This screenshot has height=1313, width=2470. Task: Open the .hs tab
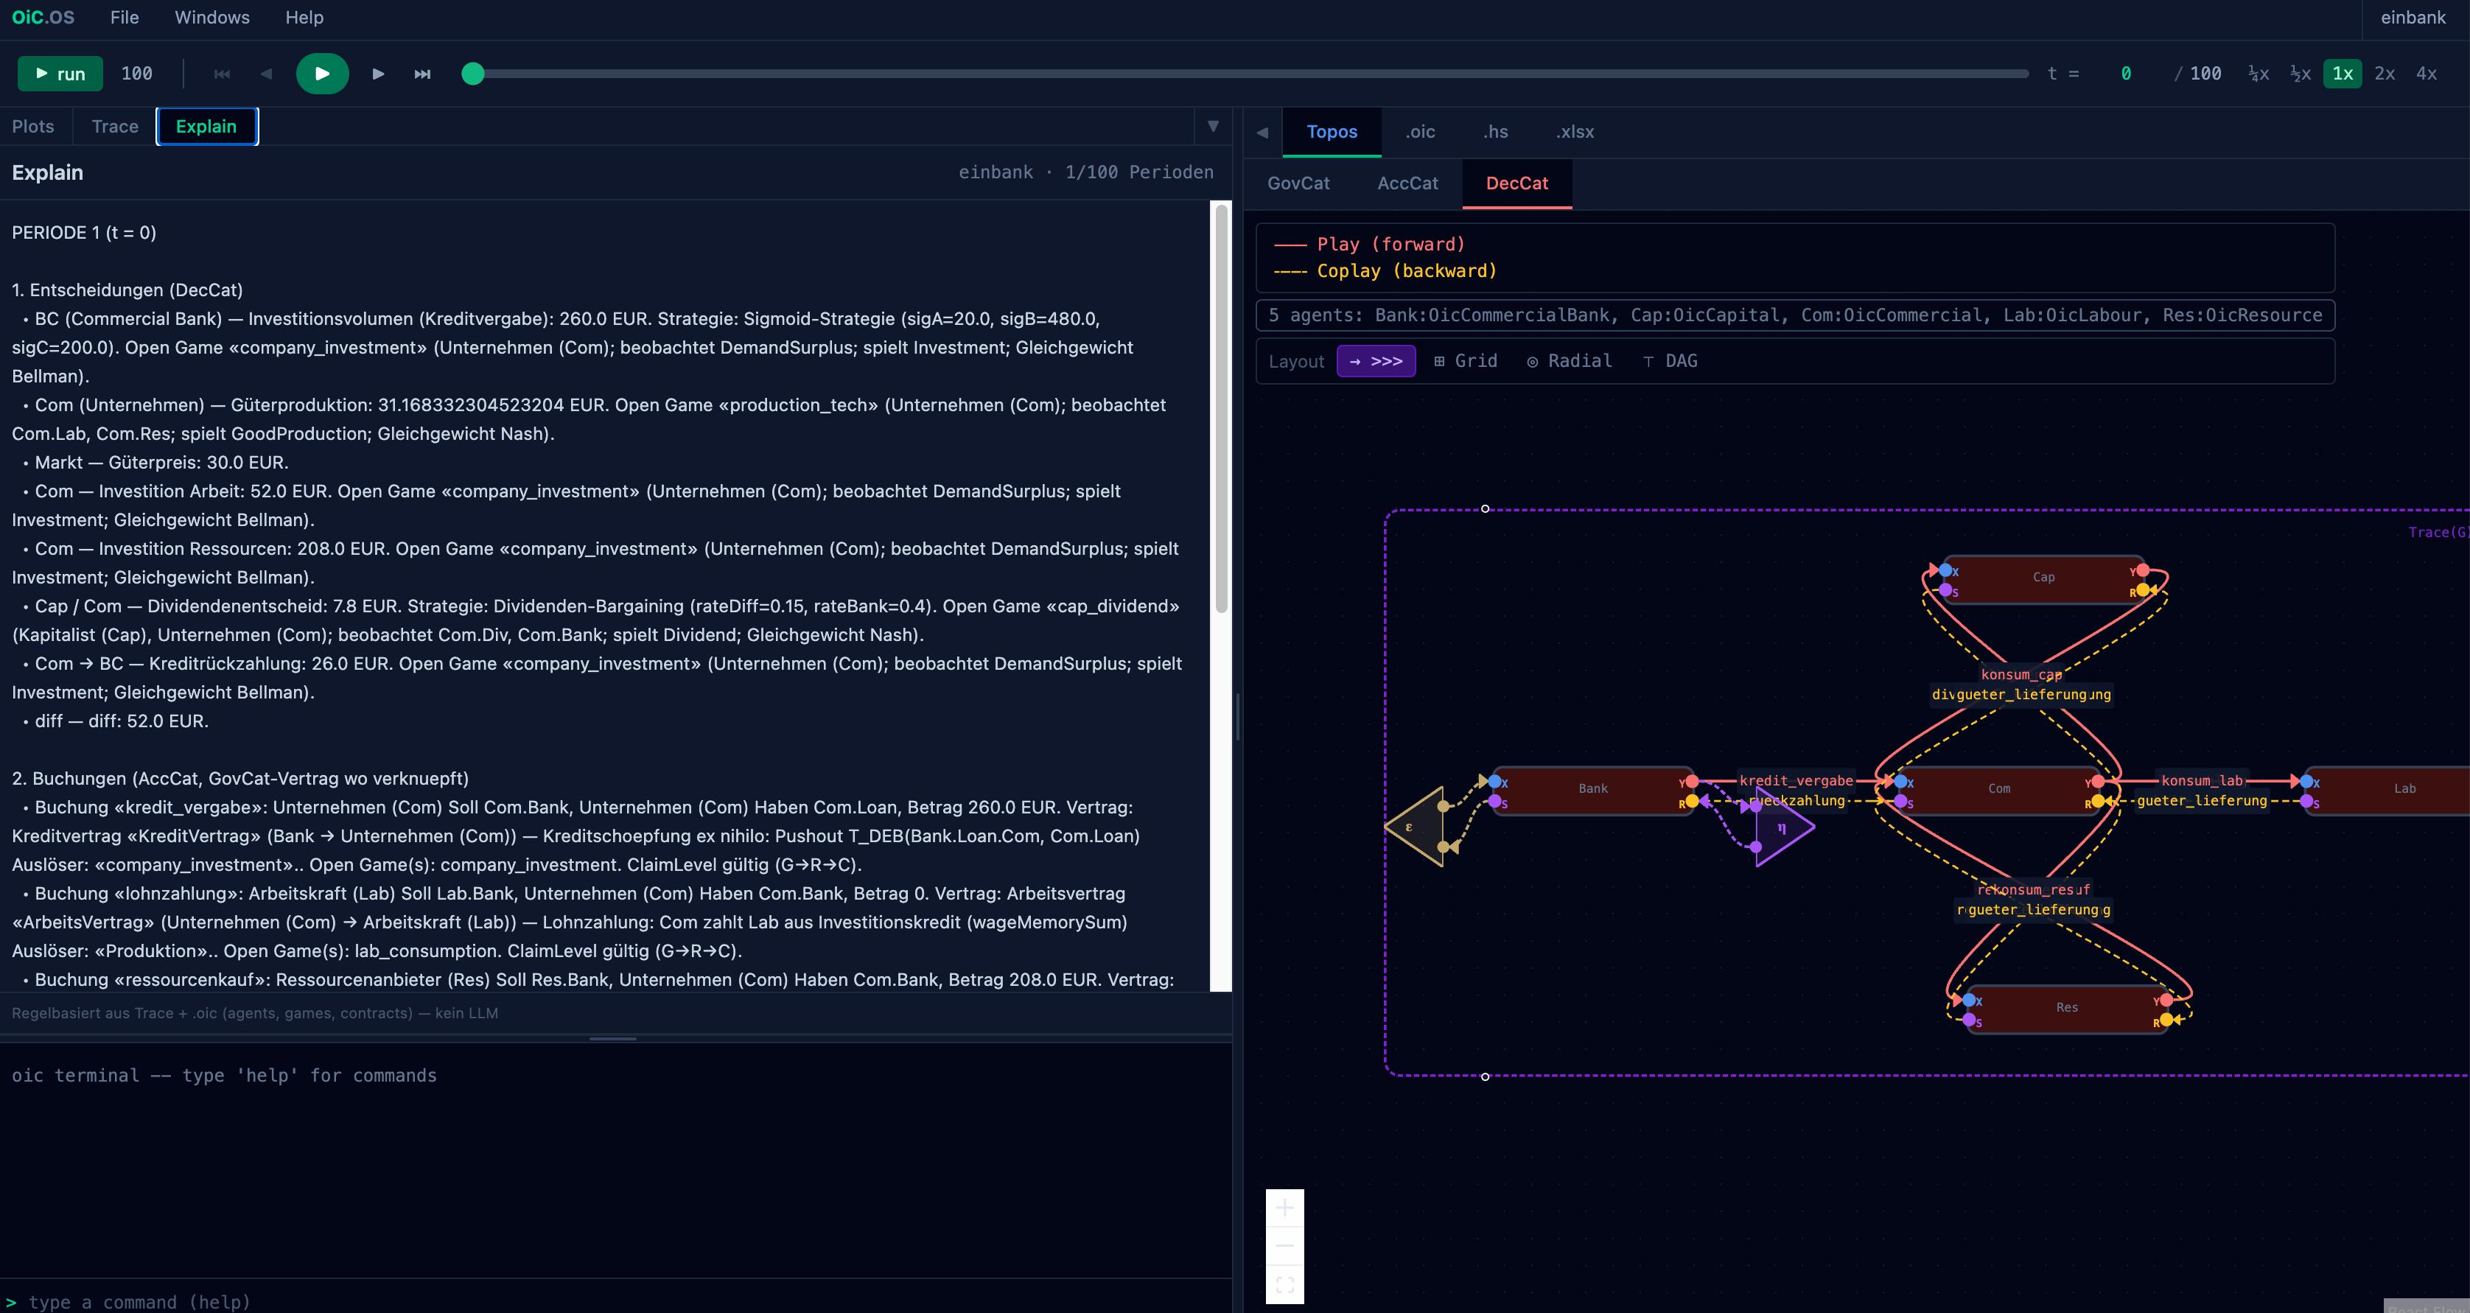point(1496,133)
